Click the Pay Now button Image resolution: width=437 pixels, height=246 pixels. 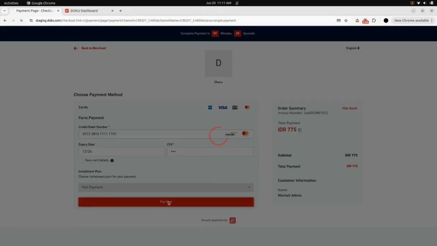pos(166,202)
